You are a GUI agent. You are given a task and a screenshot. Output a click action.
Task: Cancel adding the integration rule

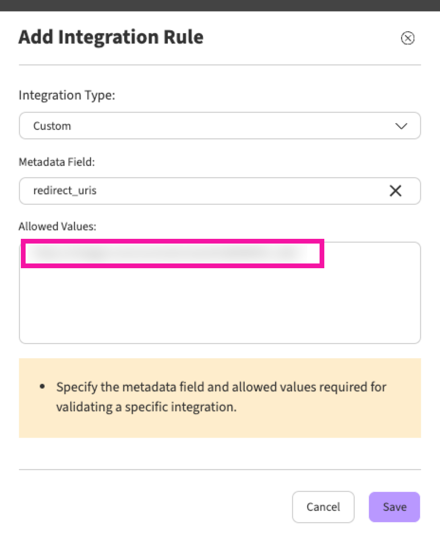pos(323,507)
